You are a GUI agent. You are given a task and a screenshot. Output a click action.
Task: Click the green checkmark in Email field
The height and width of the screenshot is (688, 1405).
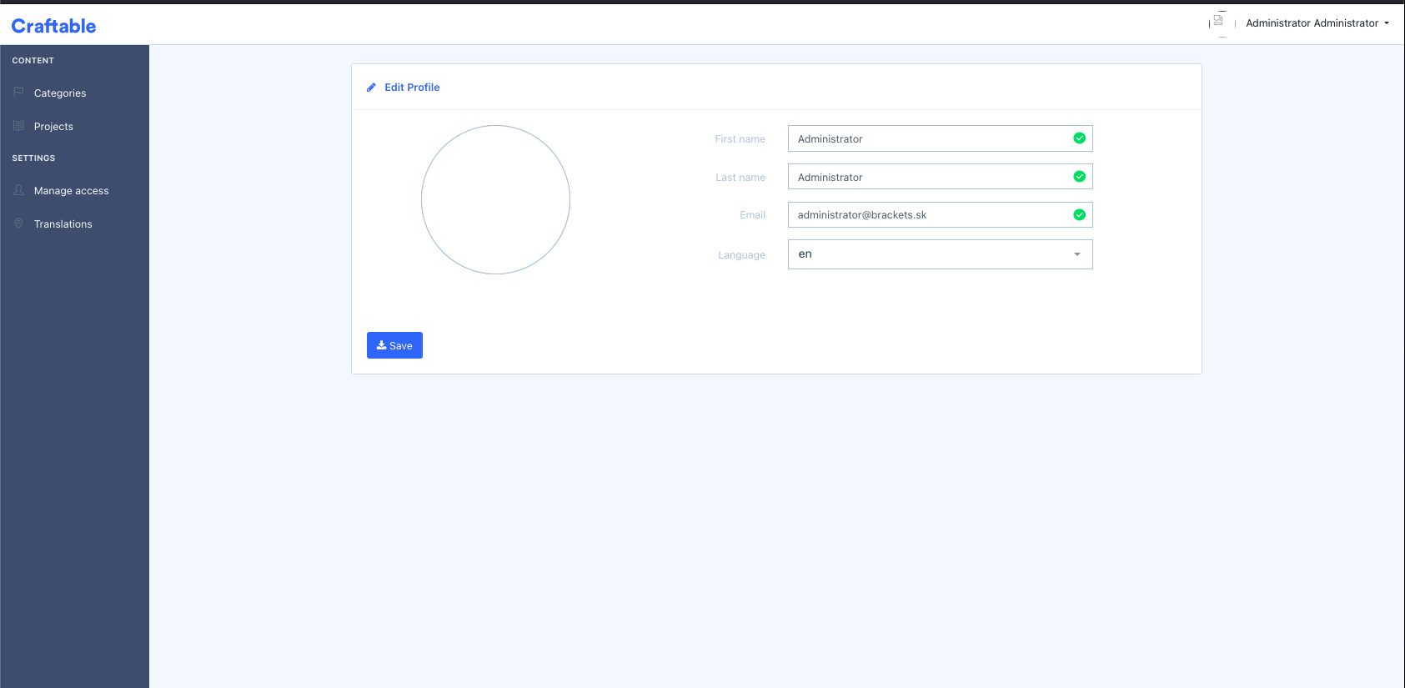coord(1079,215)
